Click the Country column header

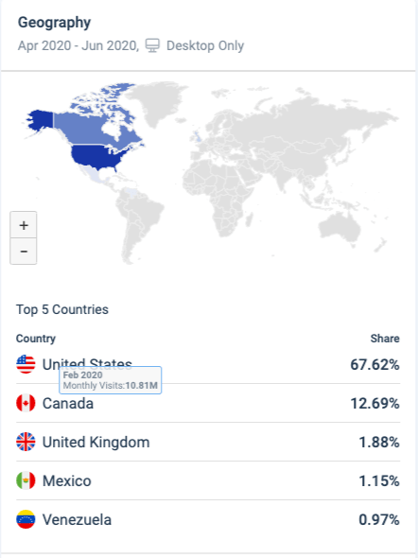pos(36,339)
